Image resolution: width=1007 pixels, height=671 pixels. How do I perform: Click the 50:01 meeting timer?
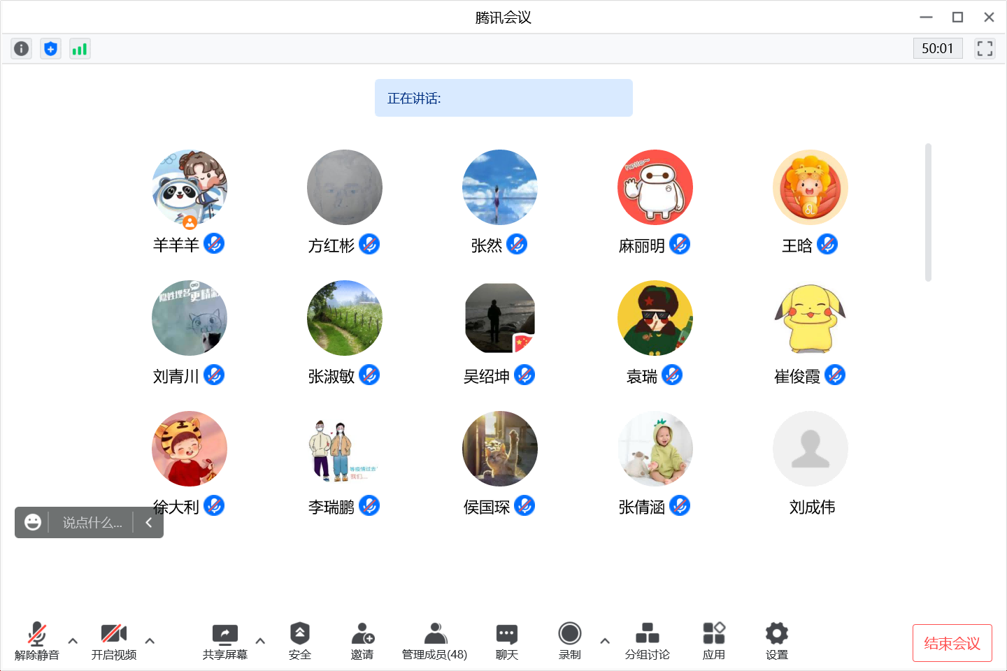(938, 48)
